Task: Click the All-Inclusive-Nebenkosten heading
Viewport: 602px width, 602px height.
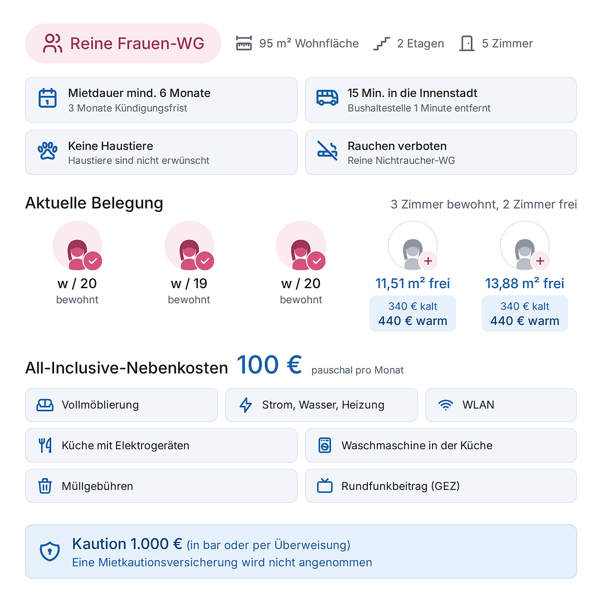Action: tap(127, 368)
